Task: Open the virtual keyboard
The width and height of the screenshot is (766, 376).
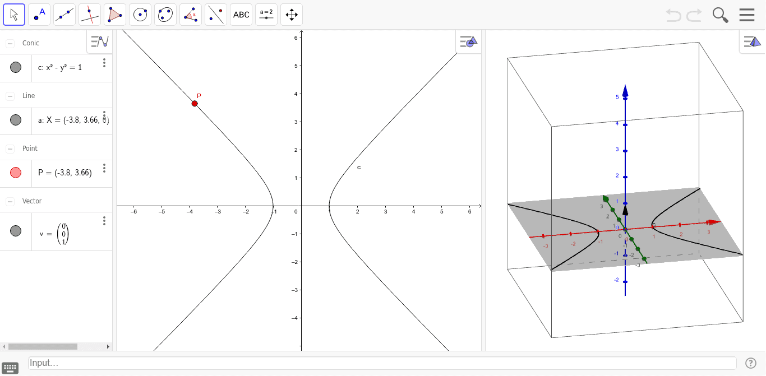Action: [10, 367]
